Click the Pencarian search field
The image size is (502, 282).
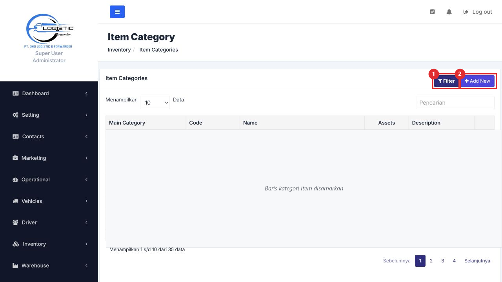455,103
